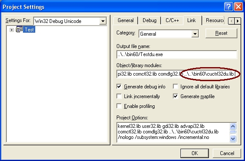245x161 pixels.
Task: Enable profiling checkbox
Action: [x=119, y=106]
